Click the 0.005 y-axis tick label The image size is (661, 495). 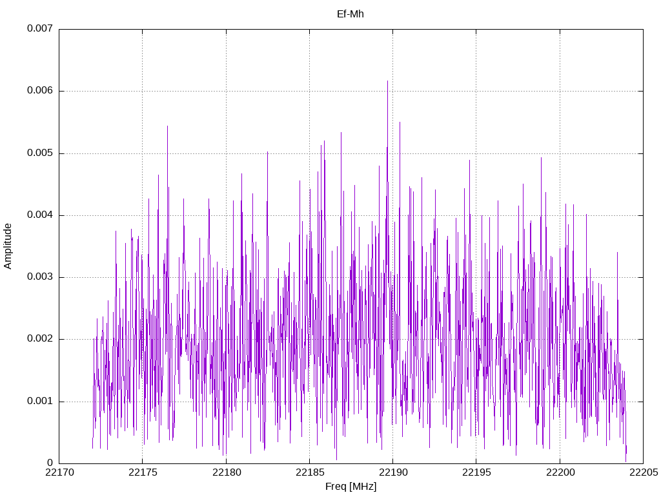pyautogui.click(x=40, y=153)
